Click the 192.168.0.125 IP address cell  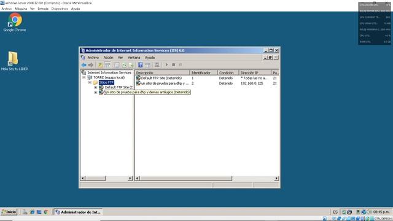[x=252, y=83]
